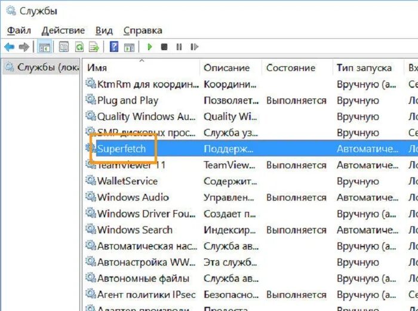Stop the service with the Stop icon

pyautogui.click(x=164, y=47)
